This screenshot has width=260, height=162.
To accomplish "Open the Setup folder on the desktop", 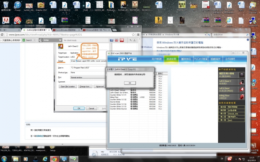I will tap(53, 149).
